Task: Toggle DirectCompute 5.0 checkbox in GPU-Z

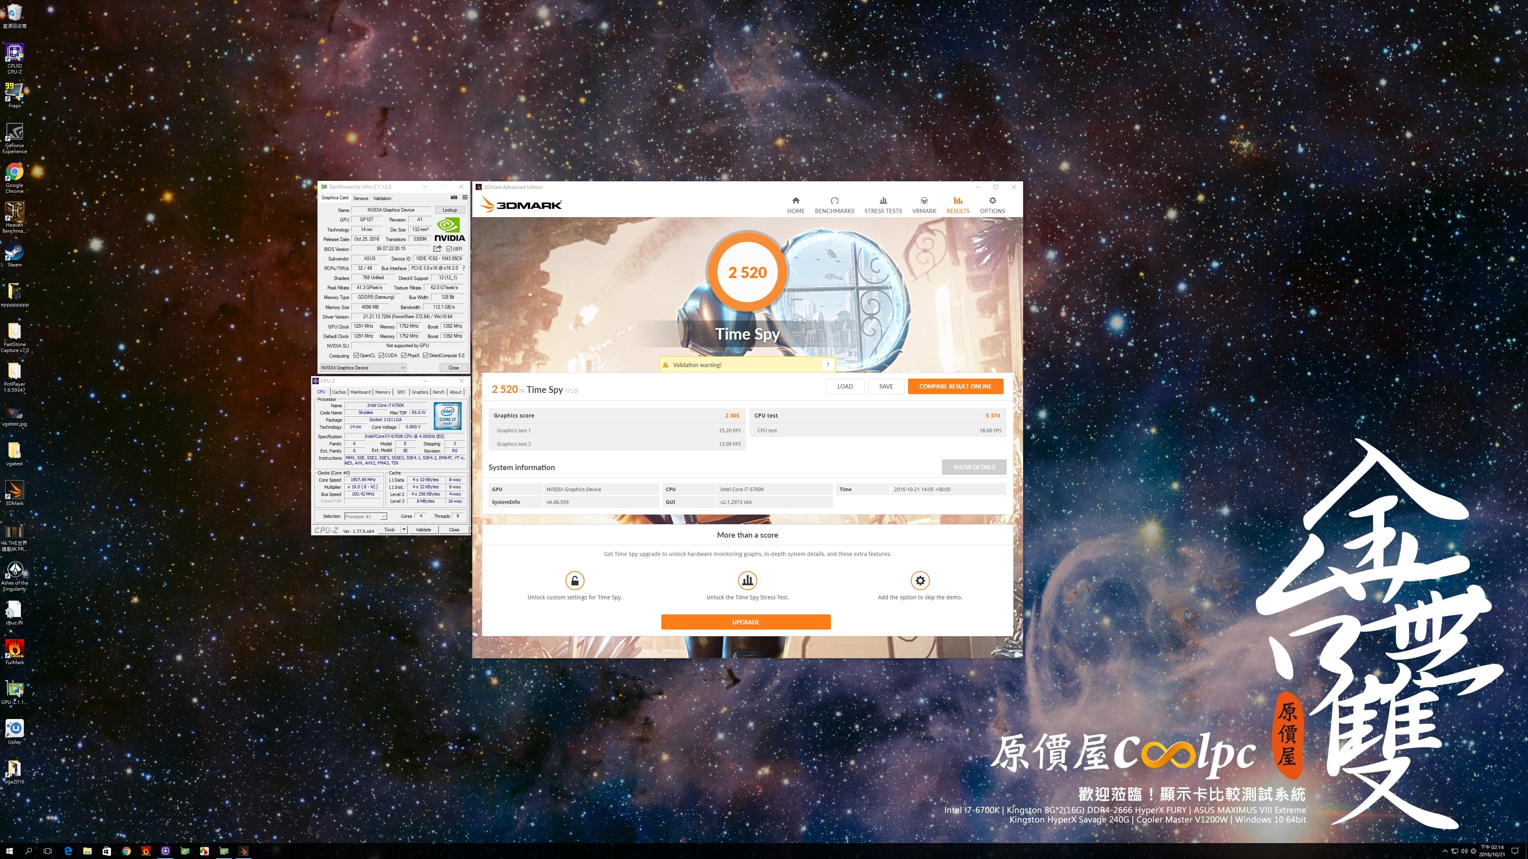Action: [x=425, y=356]
